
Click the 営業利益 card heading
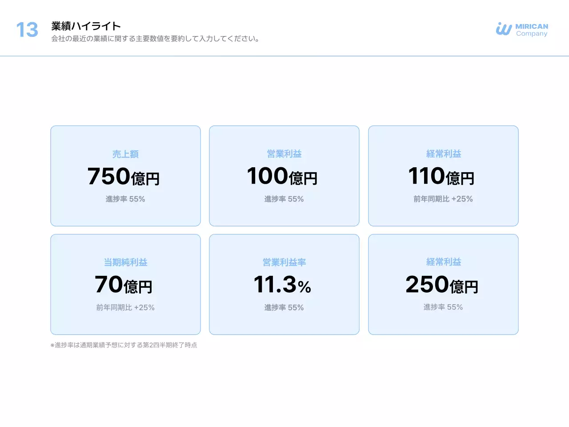(284, 154)
